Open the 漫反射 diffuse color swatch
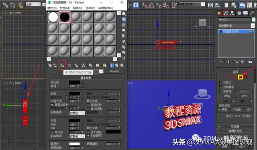The width and height of the screenshot is (257, 150). click(74, 82)
